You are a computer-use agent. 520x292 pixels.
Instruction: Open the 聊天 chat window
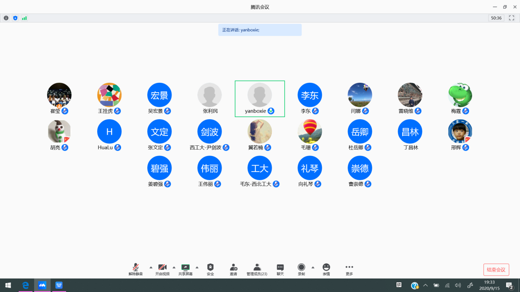point(280,269)
